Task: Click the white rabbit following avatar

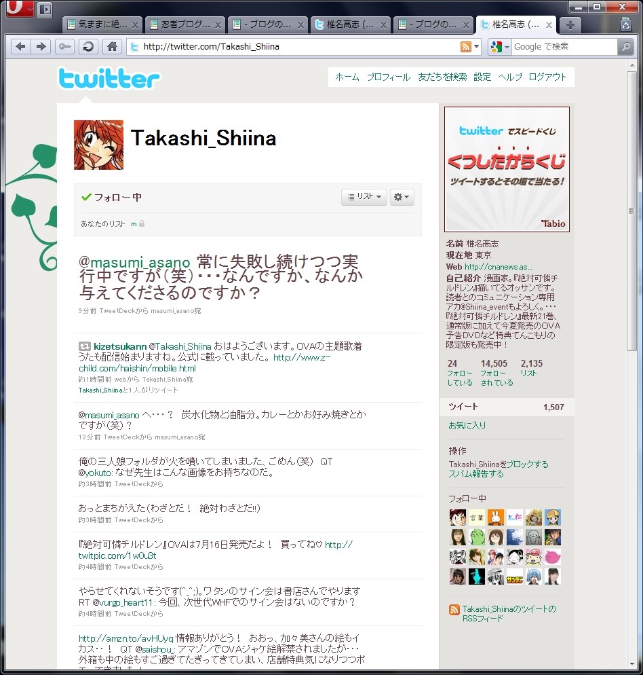Action: click(x=495, y=517)
